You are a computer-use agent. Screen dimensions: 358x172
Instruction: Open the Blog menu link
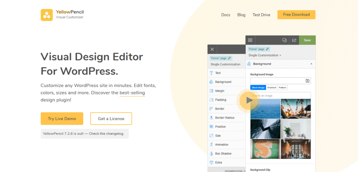(241, 15)
